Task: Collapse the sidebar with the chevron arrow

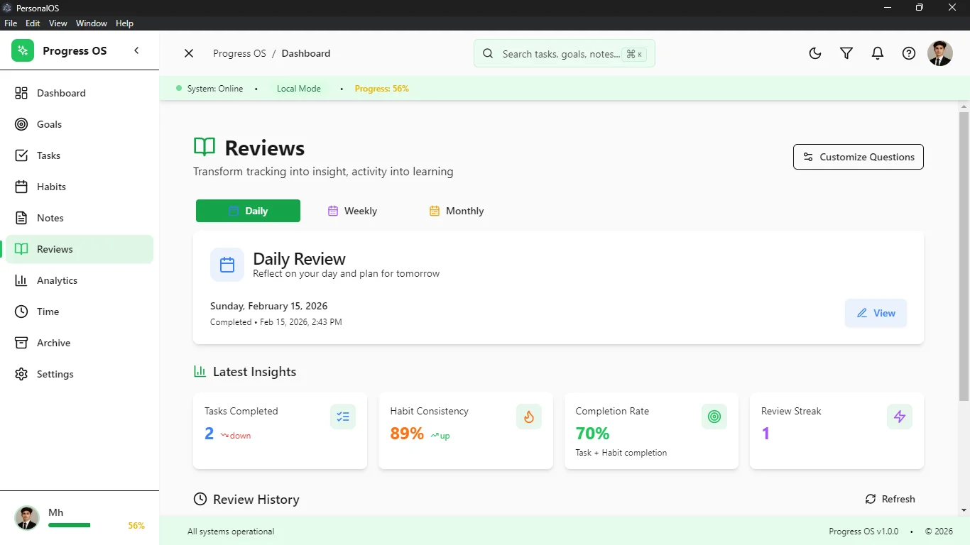Action: tap(136, 50)
